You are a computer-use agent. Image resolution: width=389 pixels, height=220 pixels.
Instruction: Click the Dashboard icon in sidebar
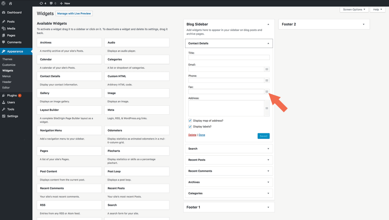click(x=4, y=12)
